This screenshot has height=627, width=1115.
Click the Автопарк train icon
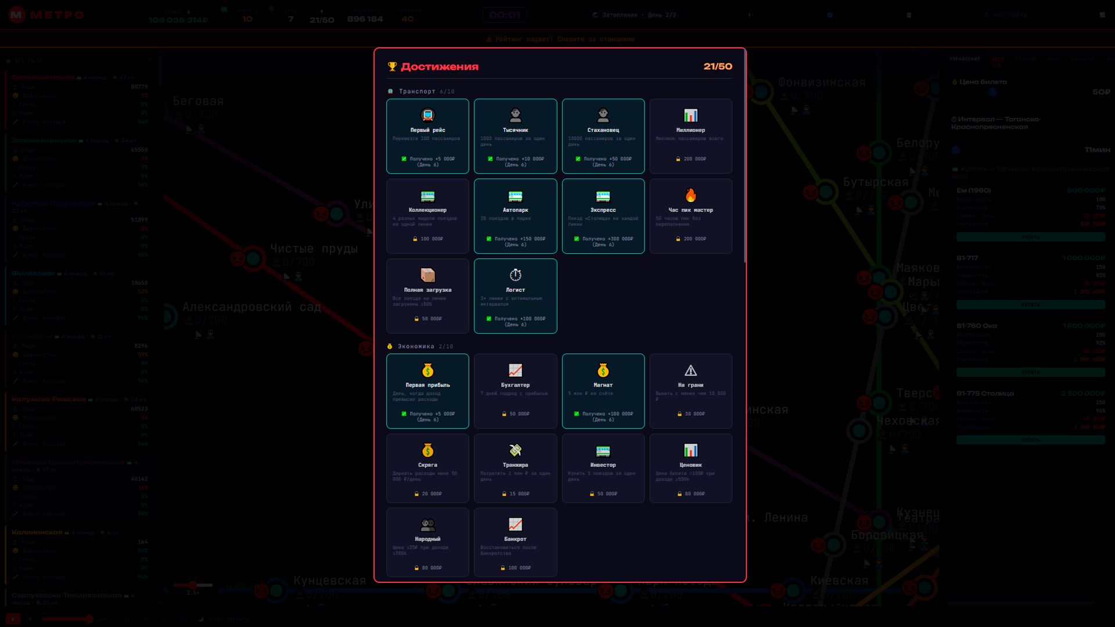[515, 196]
